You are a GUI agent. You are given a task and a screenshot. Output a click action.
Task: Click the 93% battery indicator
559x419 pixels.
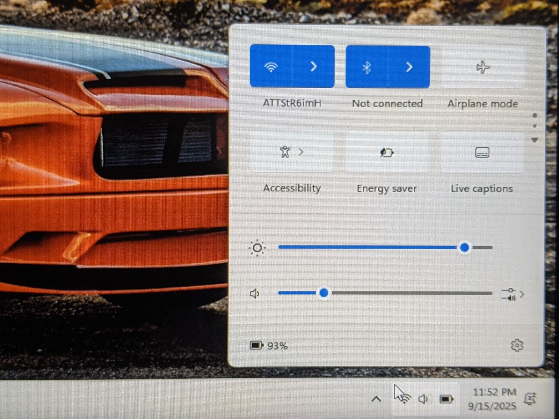click(269, 346)
